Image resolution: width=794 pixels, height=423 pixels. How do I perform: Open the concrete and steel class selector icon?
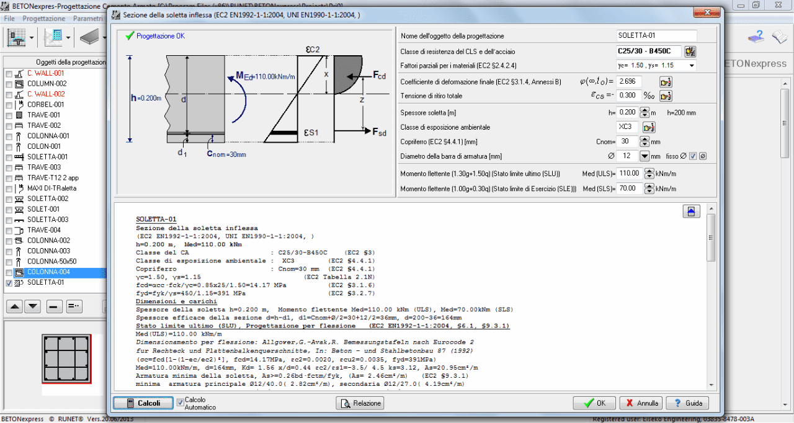(690, 51)
